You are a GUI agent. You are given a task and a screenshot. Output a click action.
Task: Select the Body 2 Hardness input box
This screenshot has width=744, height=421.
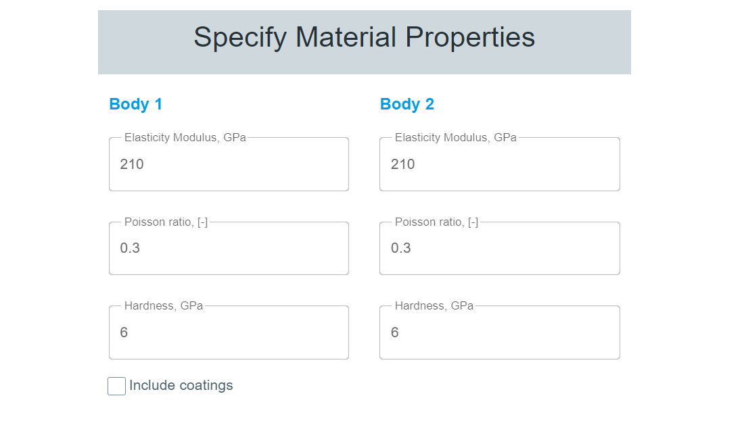499,332
